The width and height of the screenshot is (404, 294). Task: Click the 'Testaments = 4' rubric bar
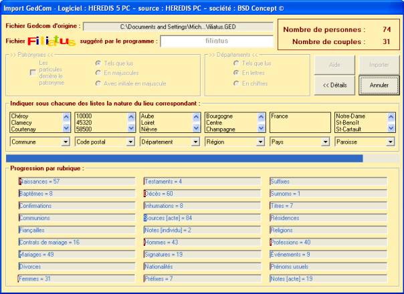pos(202,182)
